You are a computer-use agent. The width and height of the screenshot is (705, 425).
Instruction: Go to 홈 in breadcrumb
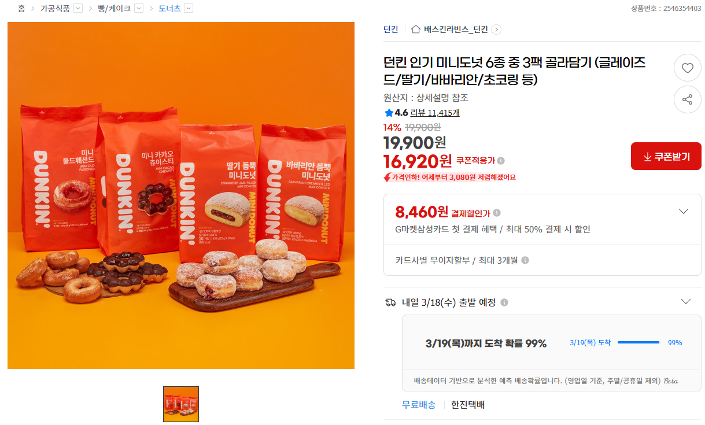pyautogui.click(x=21, y=8)
